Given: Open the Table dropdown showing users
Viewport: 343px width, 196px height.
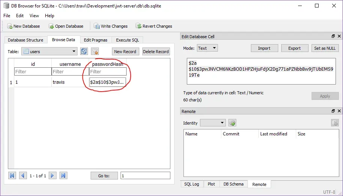Looking at the screenshot, I should (49, 52).
